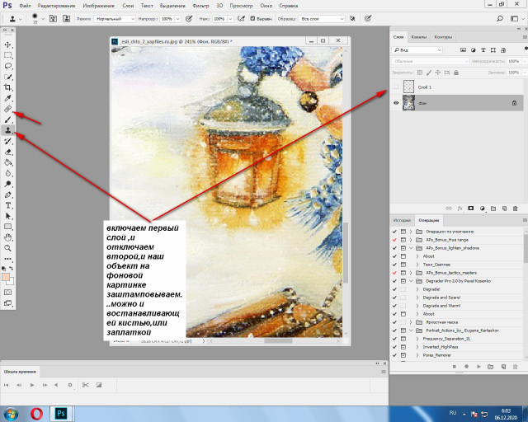This screenshot has height=422, width=528.
Task: Select the Move tool
Action: 8,45
